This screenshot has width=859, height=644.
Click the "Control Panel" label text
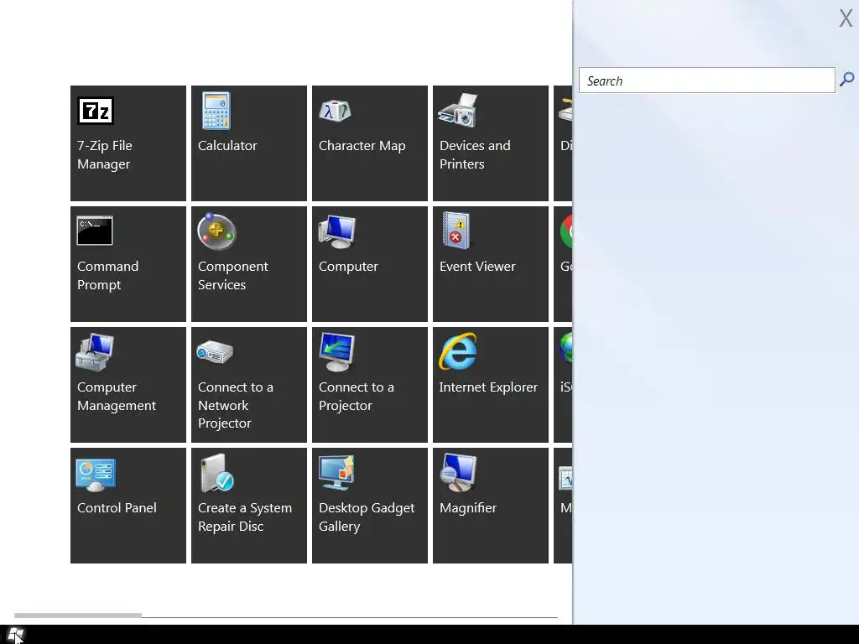[117, 508]
